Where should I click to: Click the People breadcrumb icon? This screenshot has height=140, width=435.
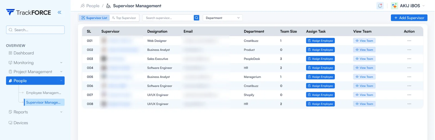pyautogui.click(x=83, y=6)
